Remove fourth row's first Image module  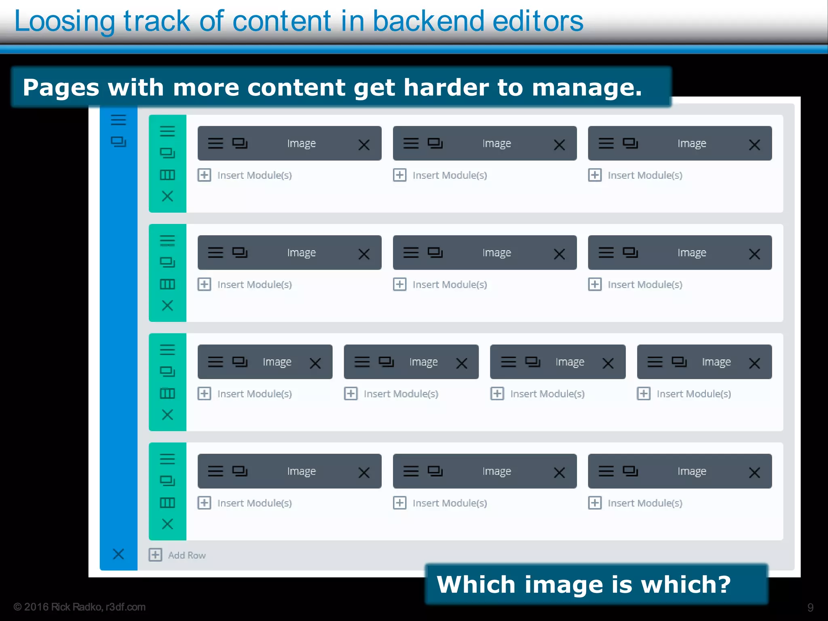click(x=364, y=473)
